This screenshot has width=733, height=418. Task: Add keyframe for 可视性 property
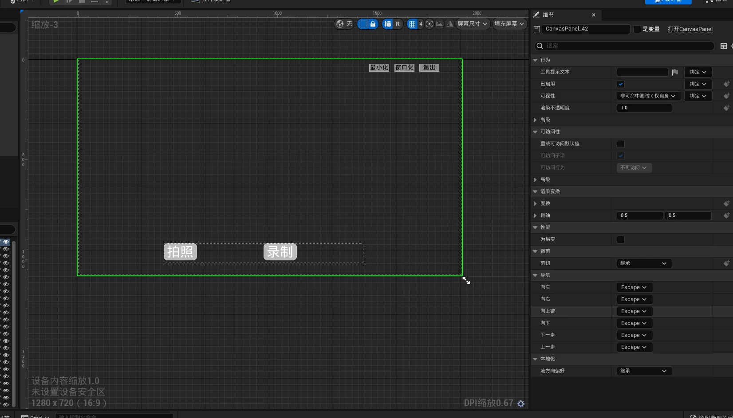726,96
